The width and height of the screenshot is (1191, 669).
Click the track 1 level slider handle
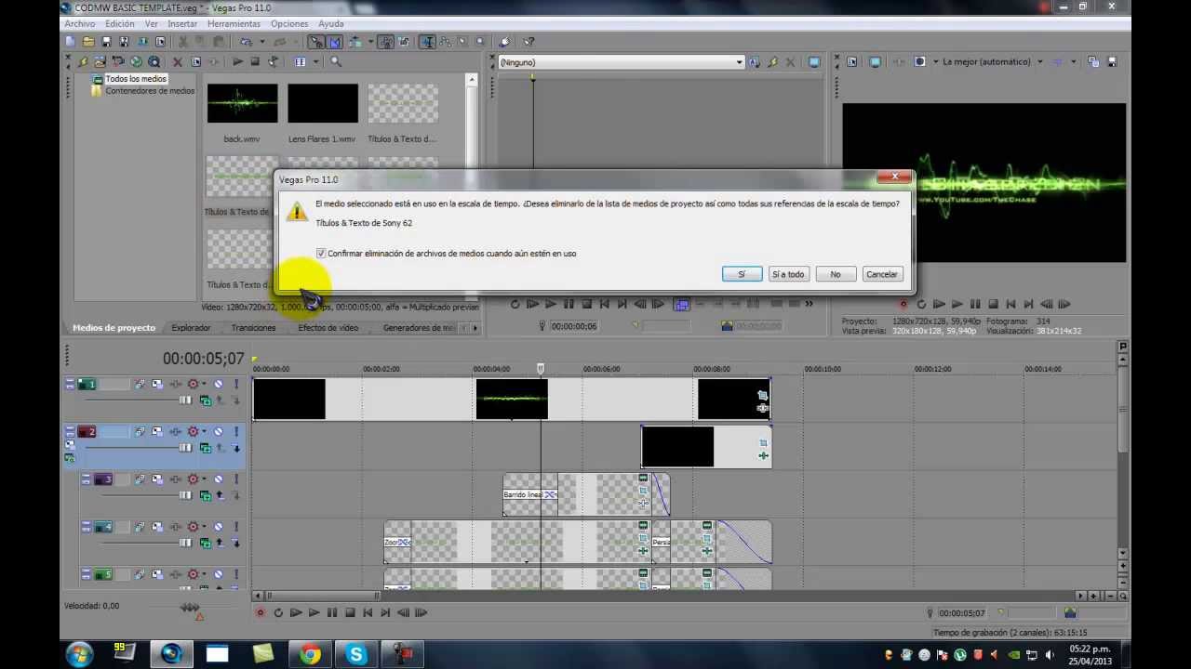point(184,400)
